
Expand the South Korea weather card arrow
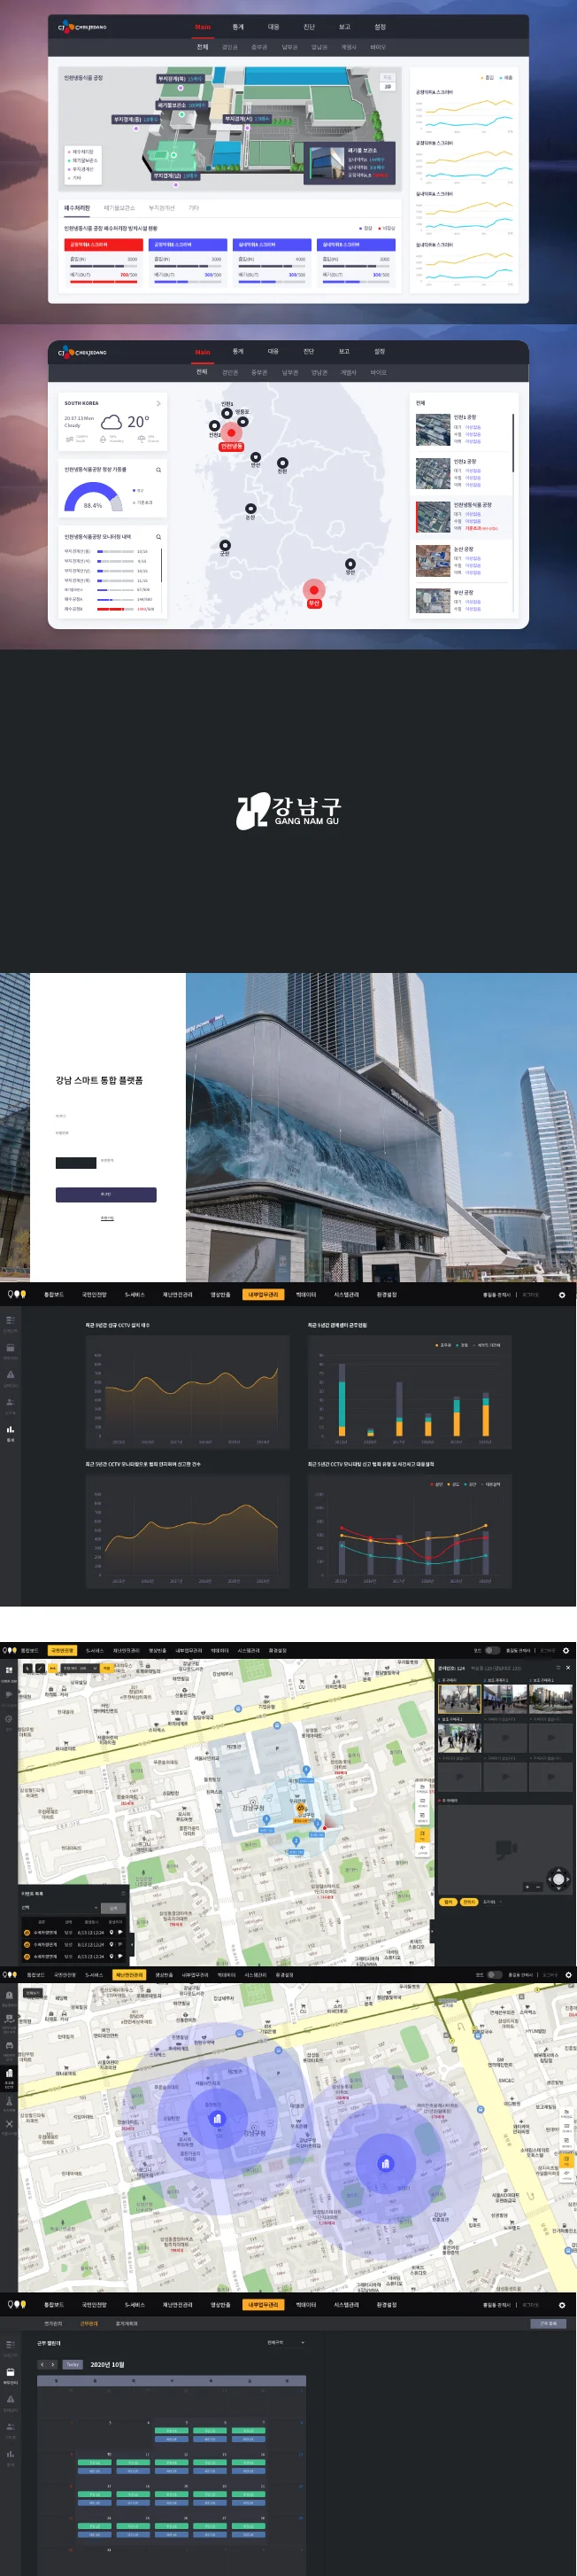click(x=158, y=403)
